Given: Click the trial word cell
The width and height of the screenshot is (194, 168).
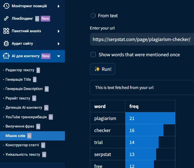Looking at the screenshot, I should (x=108, y=142).
